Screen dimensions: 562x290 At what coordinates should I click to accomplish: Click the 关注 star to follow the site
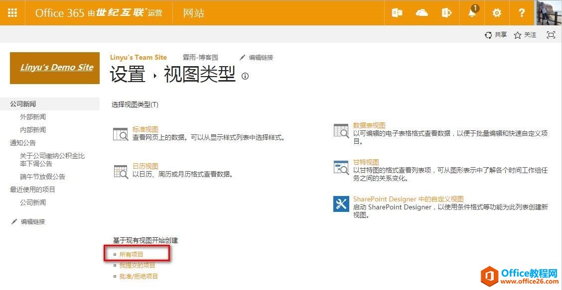tap(525, 35)
